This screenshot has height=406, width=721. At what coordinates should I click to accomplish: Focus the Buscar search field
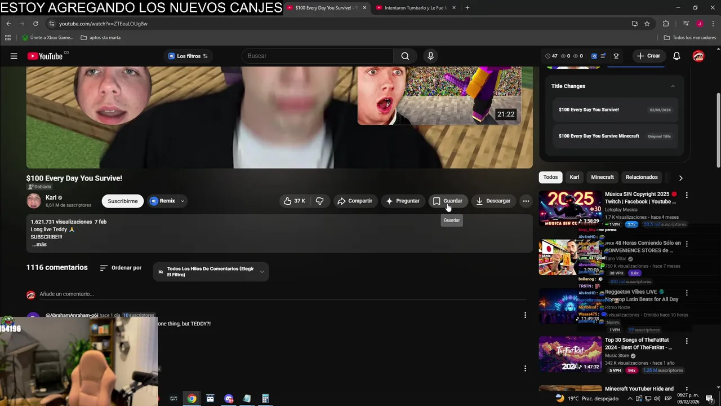click(318, 56)
